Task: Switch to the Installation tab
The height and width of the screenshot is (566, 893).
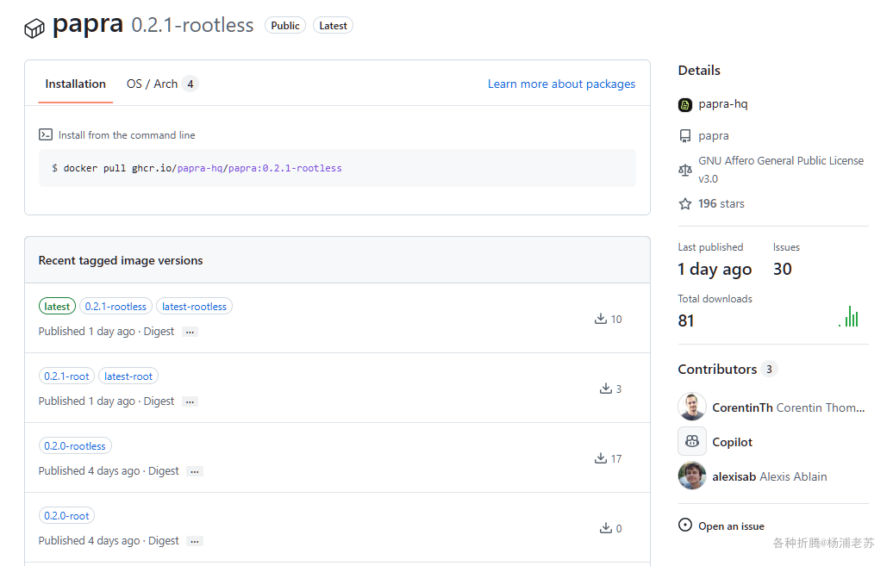Action: 75,84
